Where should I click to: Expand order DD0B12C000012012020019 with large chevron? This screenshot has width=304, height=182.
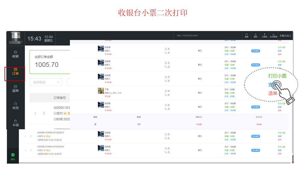tap(31, 136)
